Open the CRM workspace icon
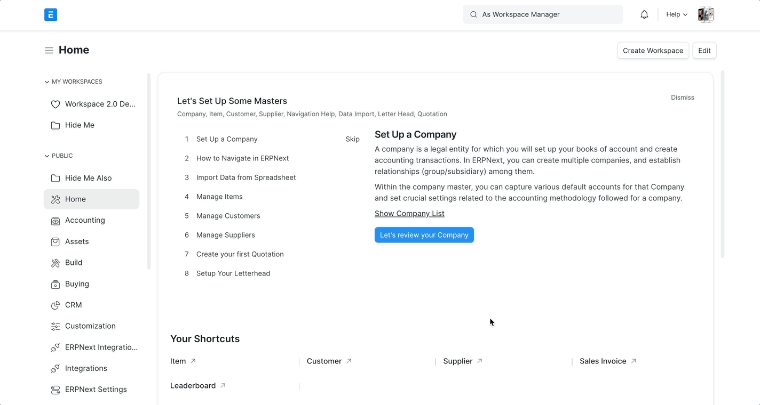The image size is (760, 405). 55,305
